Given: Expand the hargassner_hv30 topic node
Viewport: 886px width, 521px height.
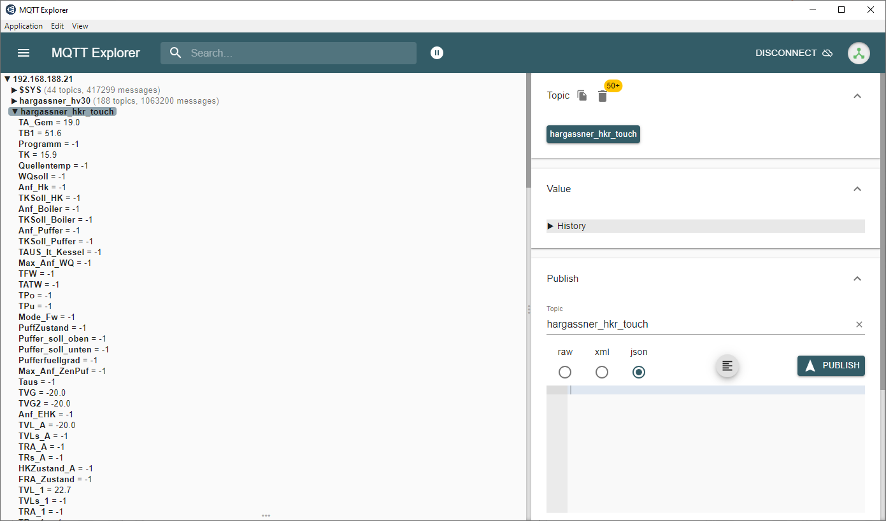Looking at the screenshot, I should pos(15,101).
